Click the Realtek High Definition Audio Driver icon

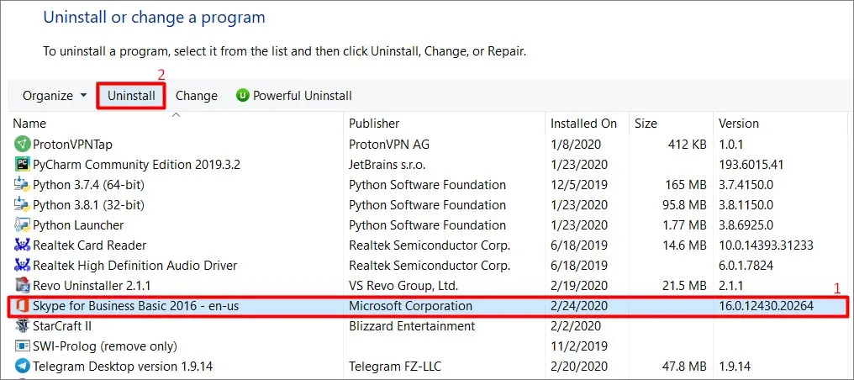coord(21,265)
